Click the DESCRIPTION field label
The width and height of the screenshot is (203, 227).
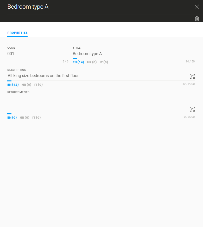(x=17, y=70)
